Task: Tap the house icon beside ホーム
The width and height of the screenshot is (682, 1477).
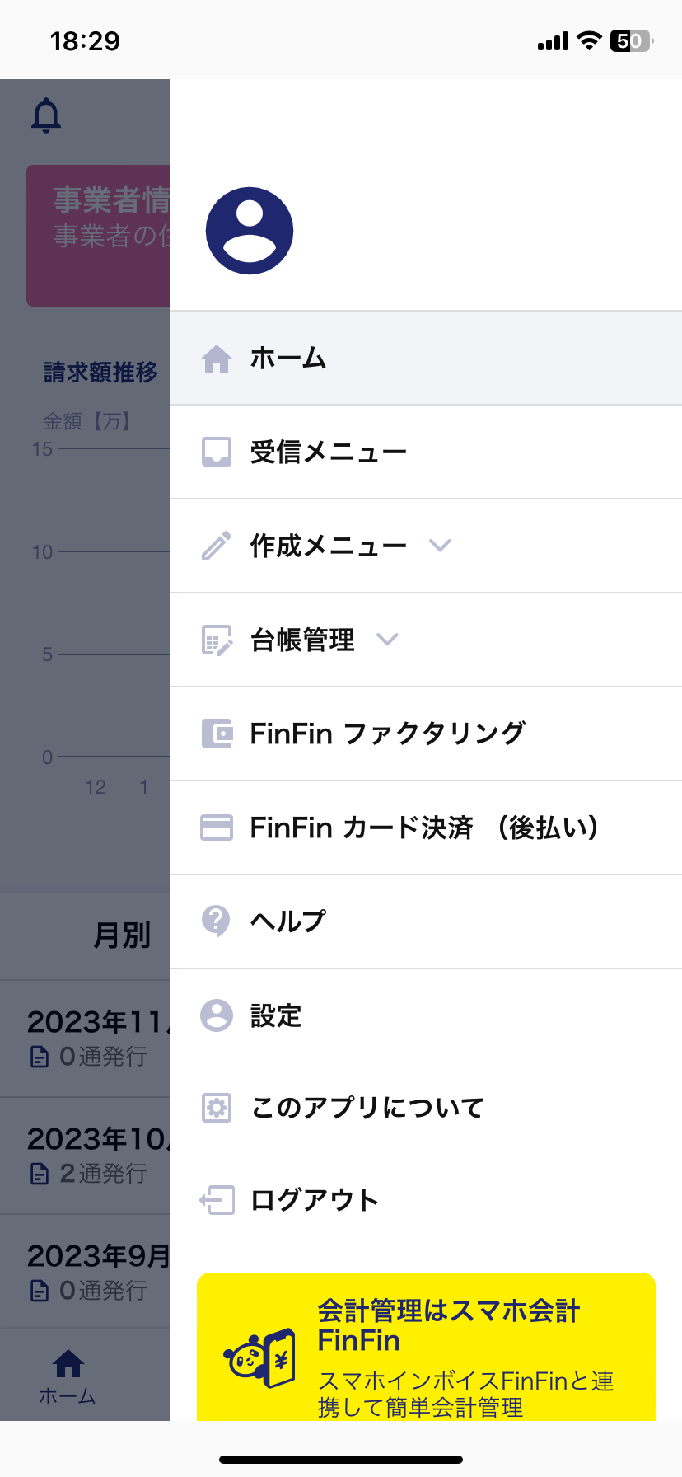Action: point(217,359)
